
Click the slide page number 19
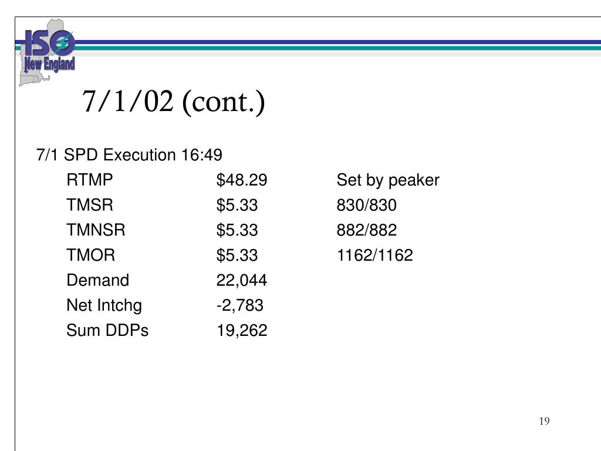coord(544,421)
